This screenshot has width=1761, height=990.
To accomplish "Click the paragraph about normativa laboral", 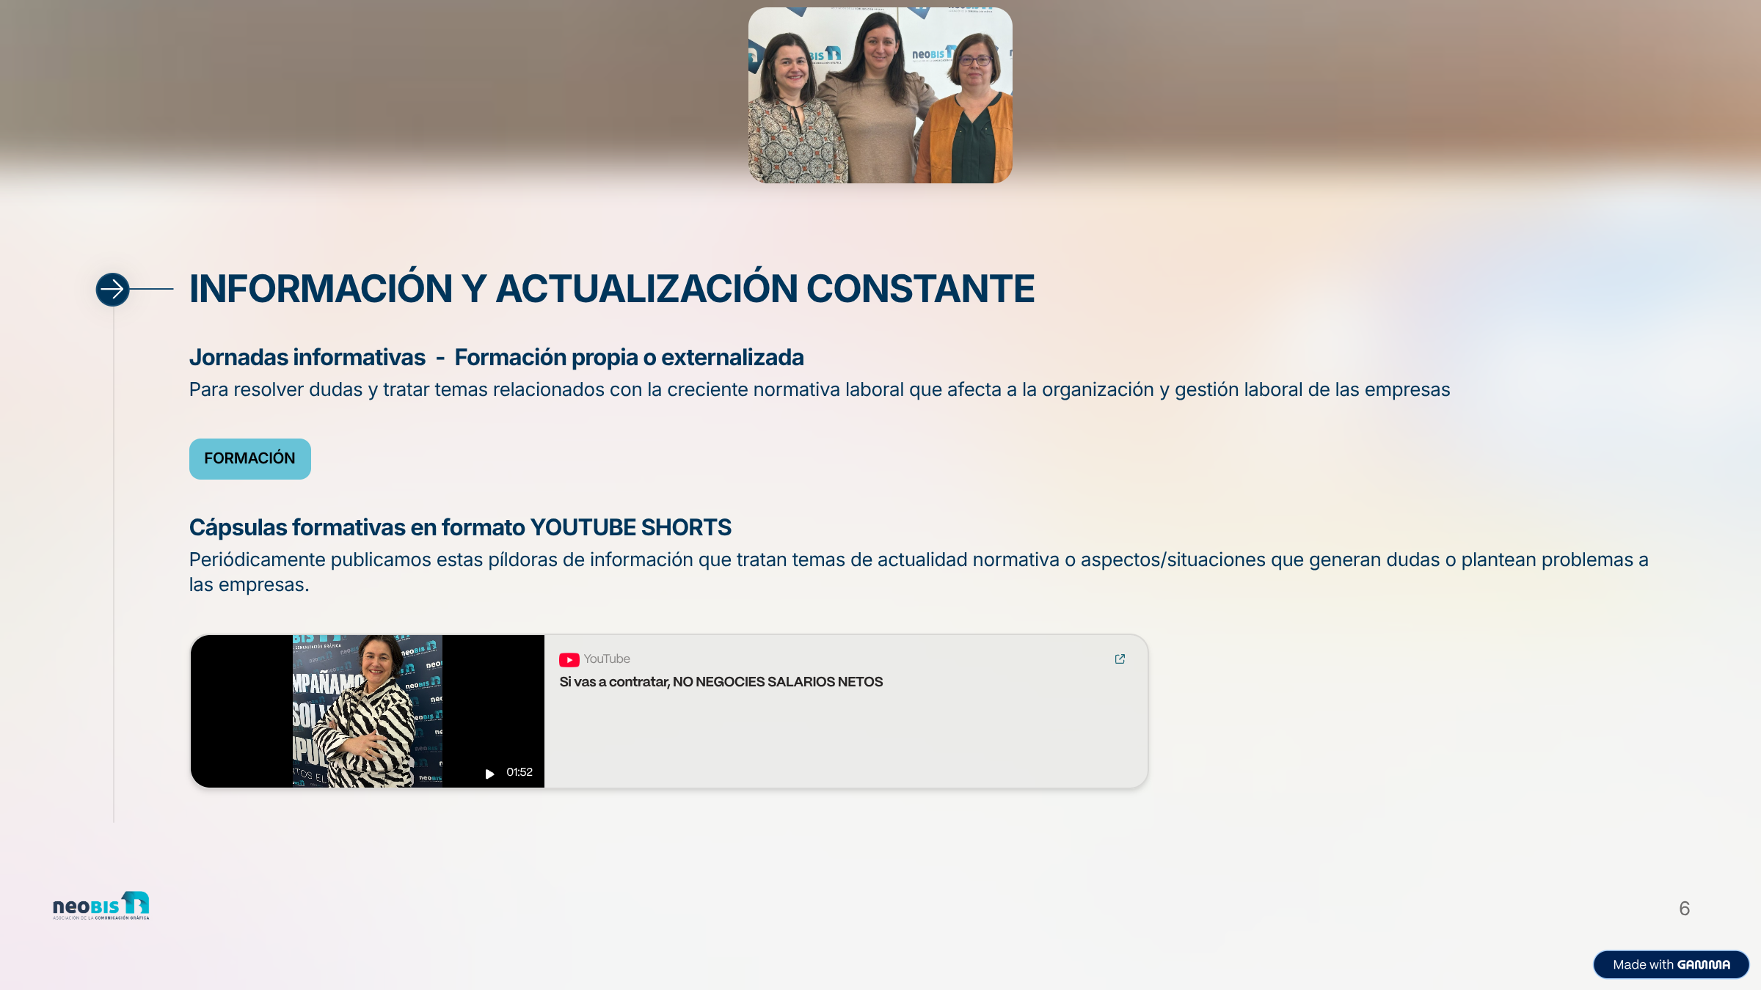I will pos(820,390).
